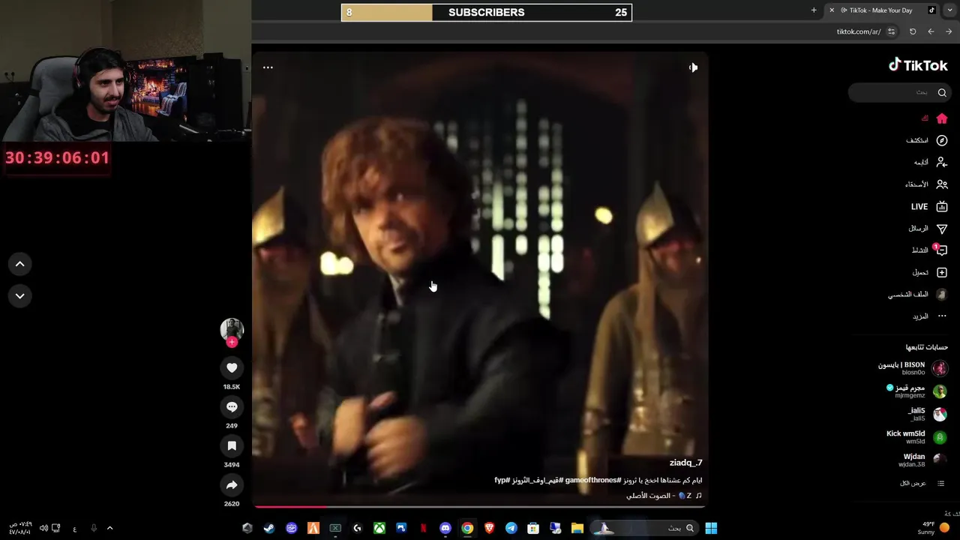Click the Upload plus icon in sidebar

(x=942, y=272)
